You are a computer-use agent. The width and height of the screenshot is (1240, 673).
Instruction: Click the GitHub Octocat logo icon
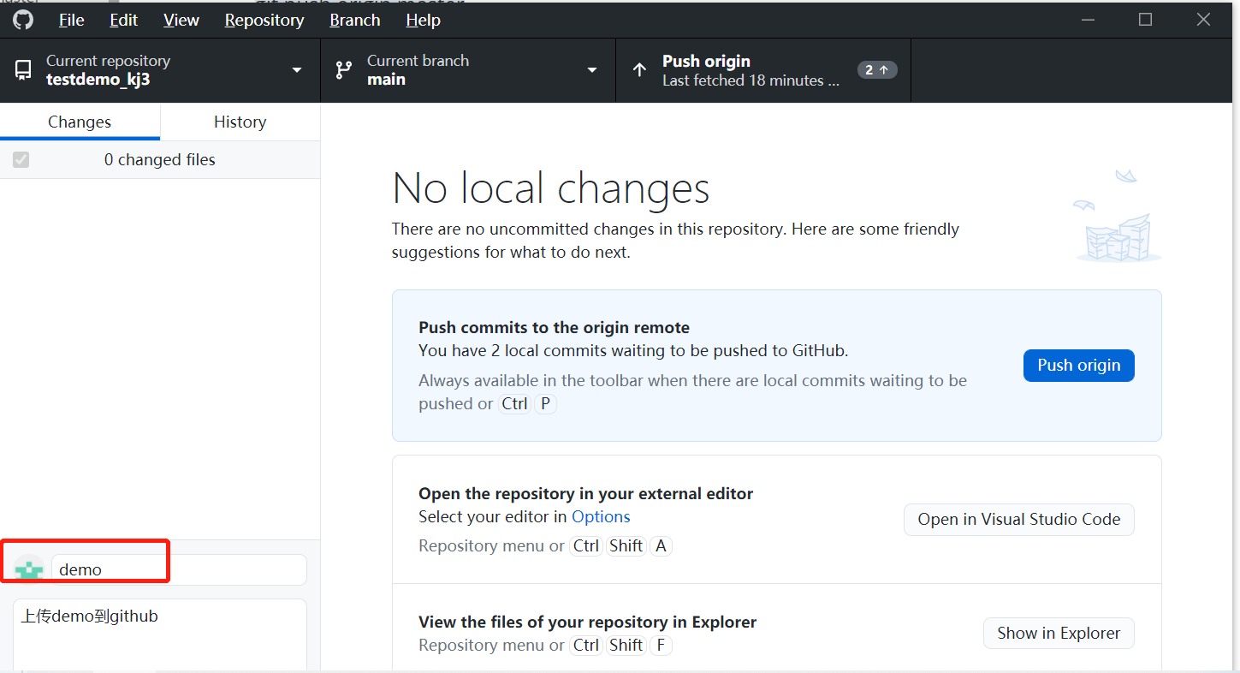coord(23,20)
